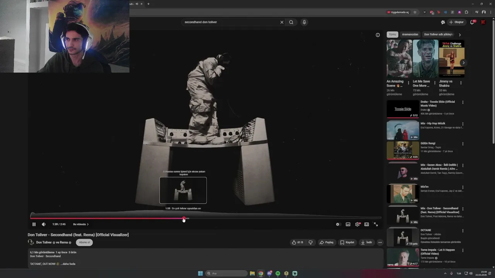495x278 pixels.
Task: Click the 'Paylaş' share button
Action: pyautogui.click(x=326, y=242)
